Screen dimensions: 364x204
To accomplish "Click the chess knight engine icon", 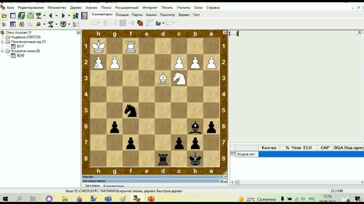I will click(51, 24).
